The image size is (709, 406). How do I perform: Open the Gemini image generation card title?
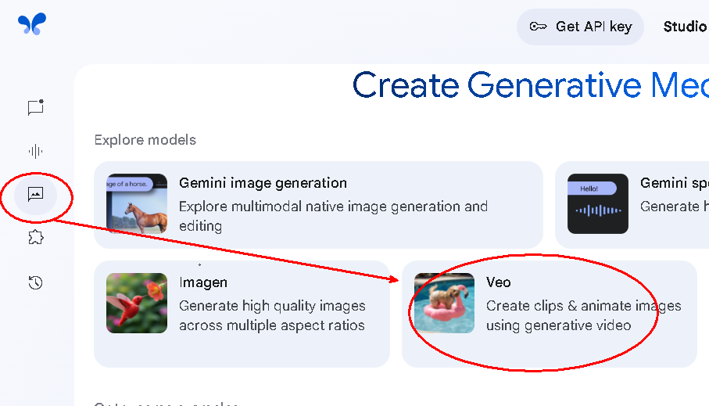(x=263, y=183)
